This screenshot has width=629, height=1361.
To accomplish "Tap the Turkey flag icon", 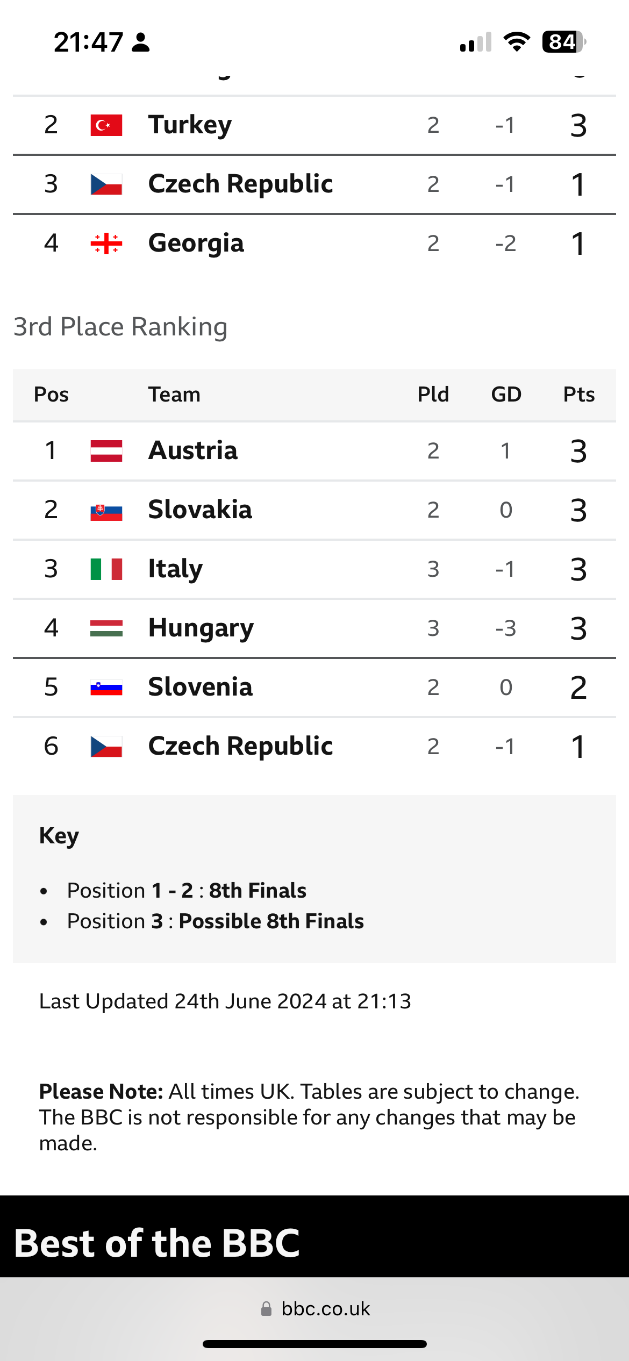I will pyautogui.click(x=106, y=125).
